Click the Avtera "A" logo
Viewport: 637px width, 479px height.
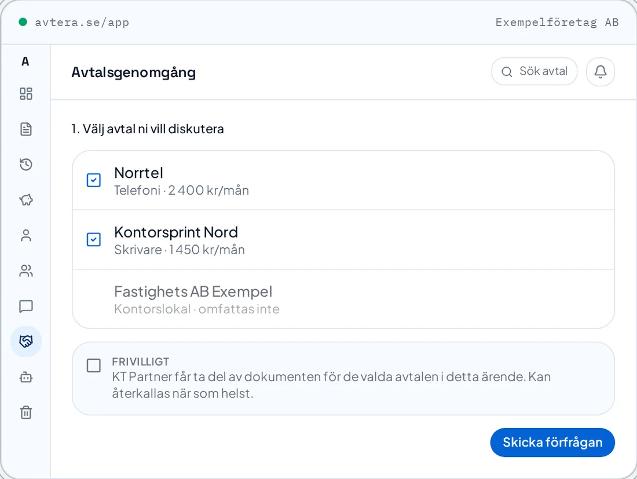(25, 61)
